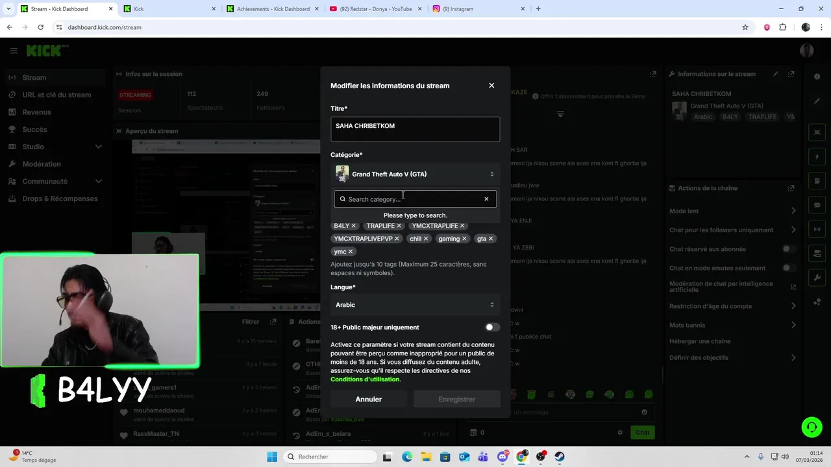Clear the category search with its x
This screenshot has width=831, height=467.
point(486,199)
